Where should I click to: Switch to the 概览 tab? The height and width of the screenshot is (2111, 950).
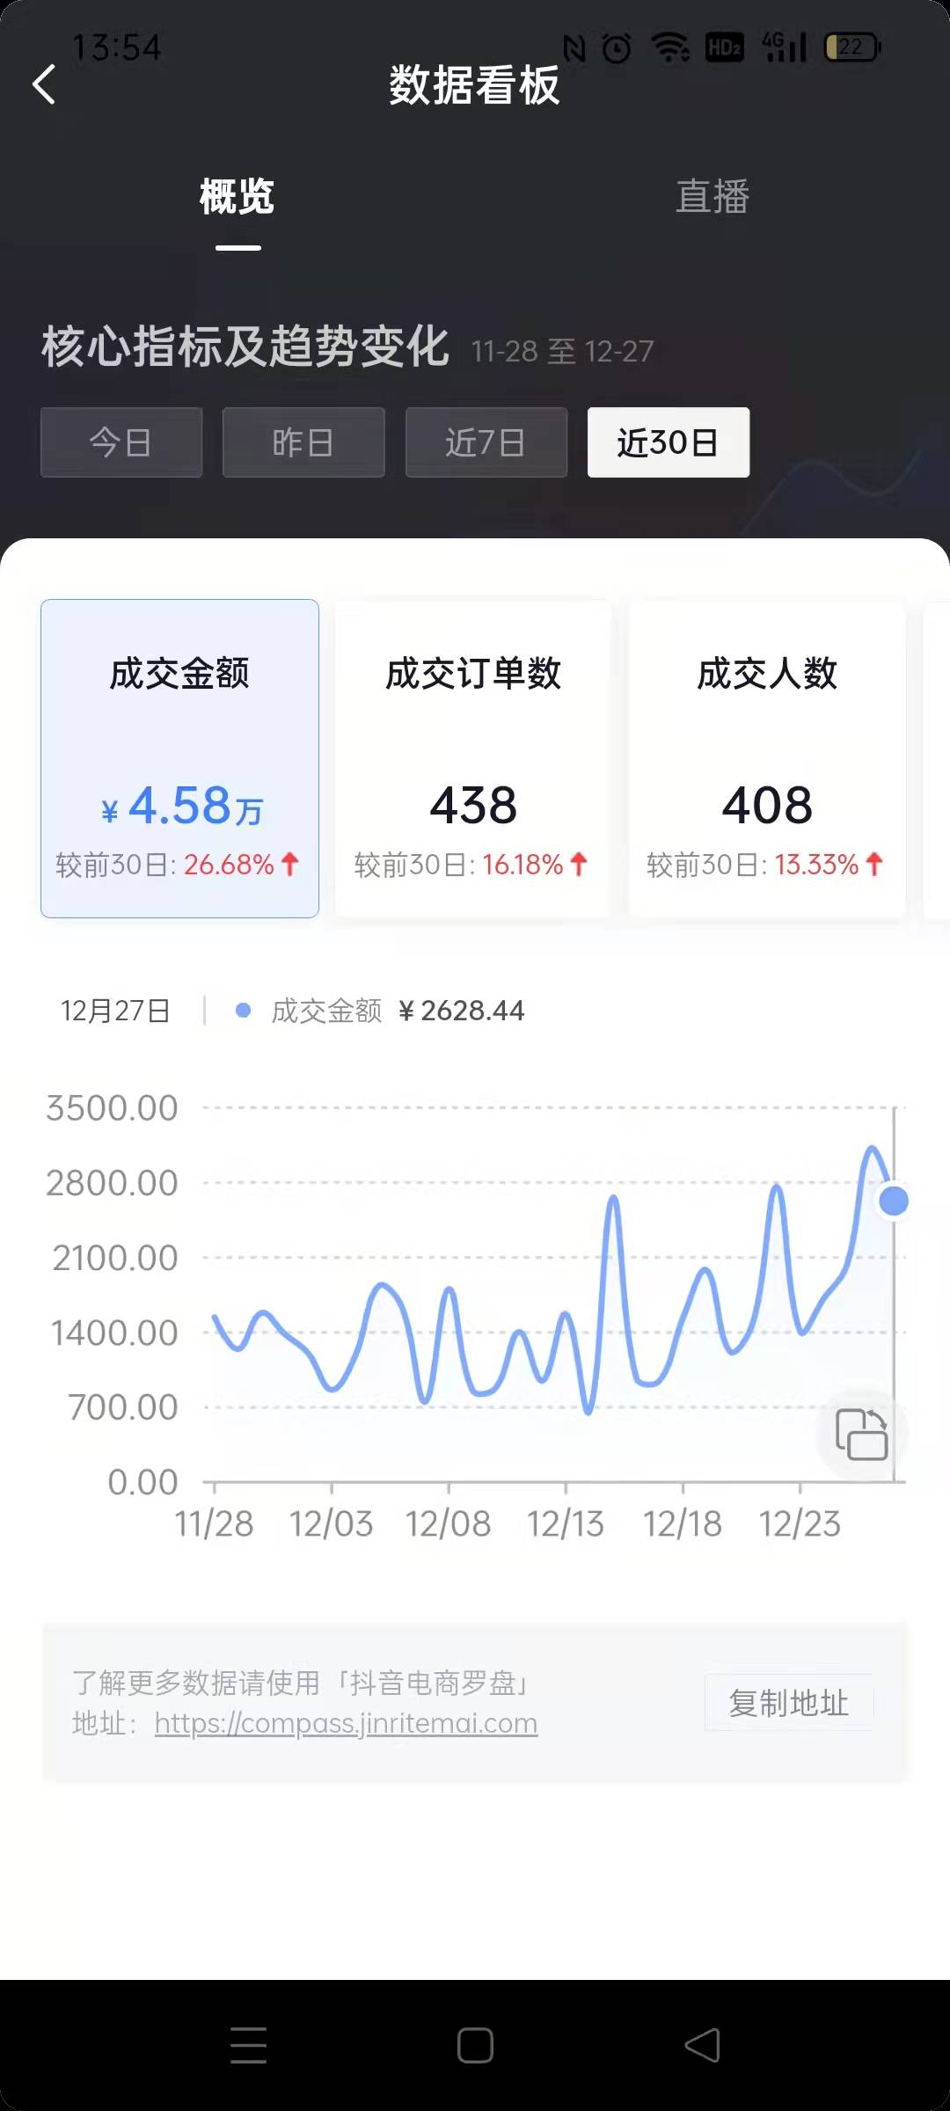click(x=237, y=196)
